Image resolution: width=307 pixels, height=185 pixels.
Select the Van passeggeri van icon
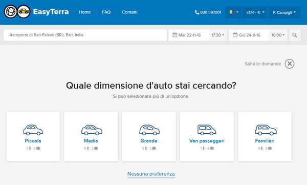point(207,130)
